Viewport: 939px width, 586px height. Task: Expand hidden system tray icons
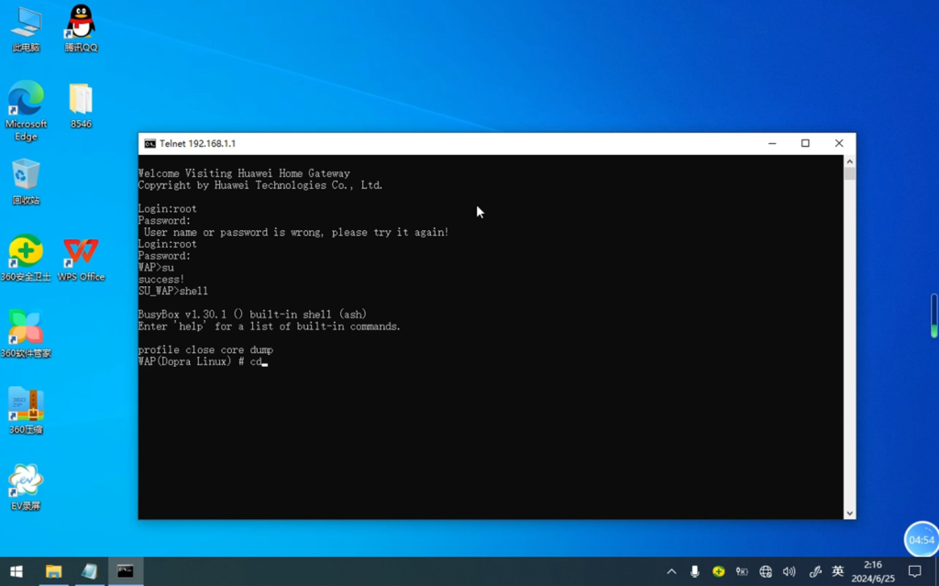point(671,571)
